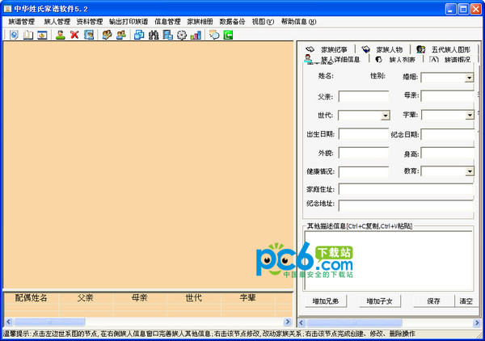485x341 pixels.
Task: Switch to the 族人详细信息 tab
Action: (334, 59)
